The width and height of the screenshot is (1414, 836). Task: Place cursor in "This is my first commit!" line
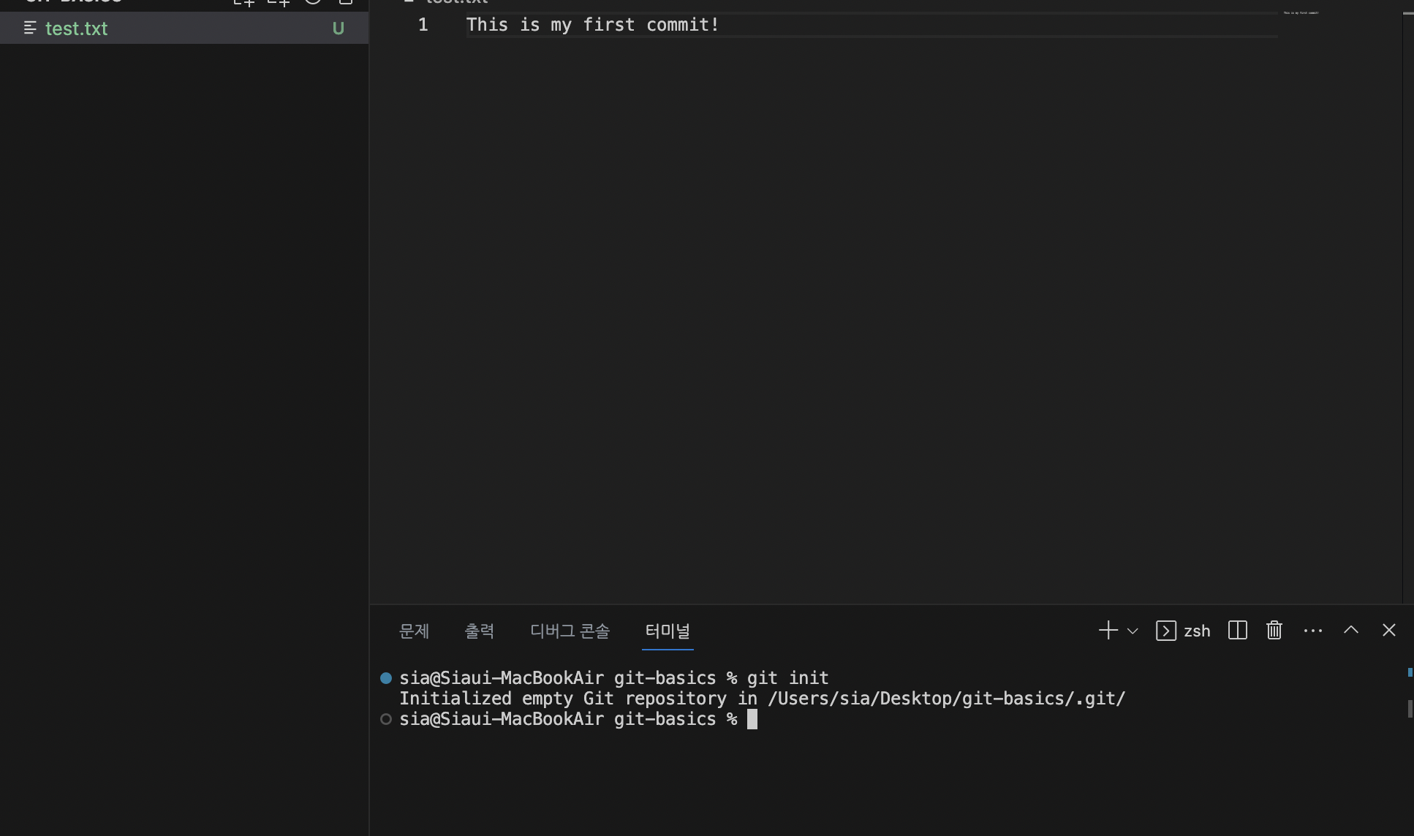tap(592, 25)
